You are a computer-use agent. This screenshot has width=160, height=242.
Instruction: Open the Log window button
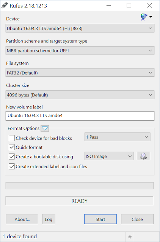(49, 219)
